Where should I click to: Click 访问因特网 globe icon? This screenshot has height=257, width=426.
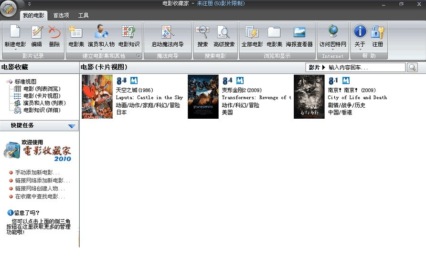pyautogui.click(x=333, y=31)
